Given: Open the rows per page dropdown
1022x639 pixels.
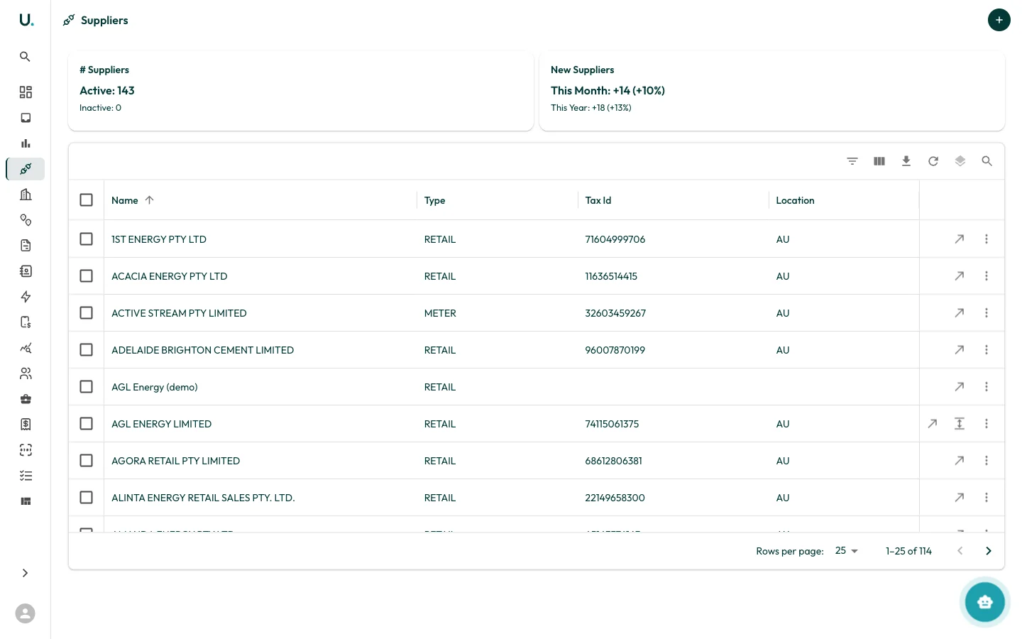Looking at the screenshot, I should [847, 551].
